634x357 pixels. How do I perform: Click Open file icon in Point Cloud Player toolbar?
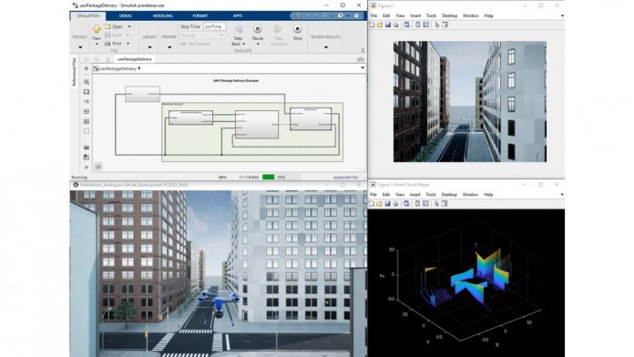(379, 204)
